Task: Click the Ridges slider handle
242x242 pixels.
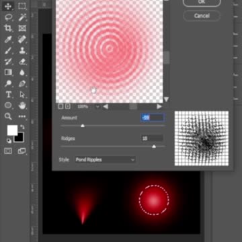Action: coord(154,147)
